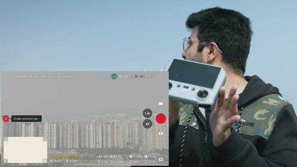This screenshot has width=297, height=167.
Task: Open the minimap in the bottom-left corner
Action: [x=26, y=150]
